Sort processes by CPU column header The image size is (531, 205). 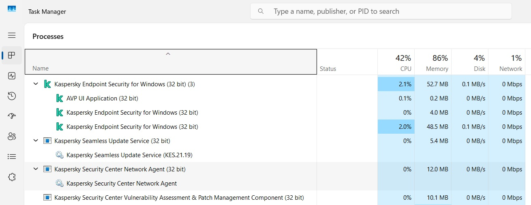[396, 62]
